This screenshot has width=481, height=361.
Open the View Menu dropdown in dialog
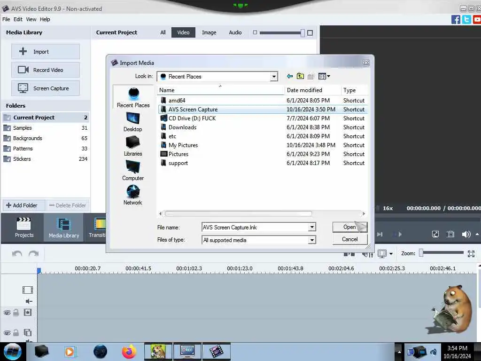(324, 76)
